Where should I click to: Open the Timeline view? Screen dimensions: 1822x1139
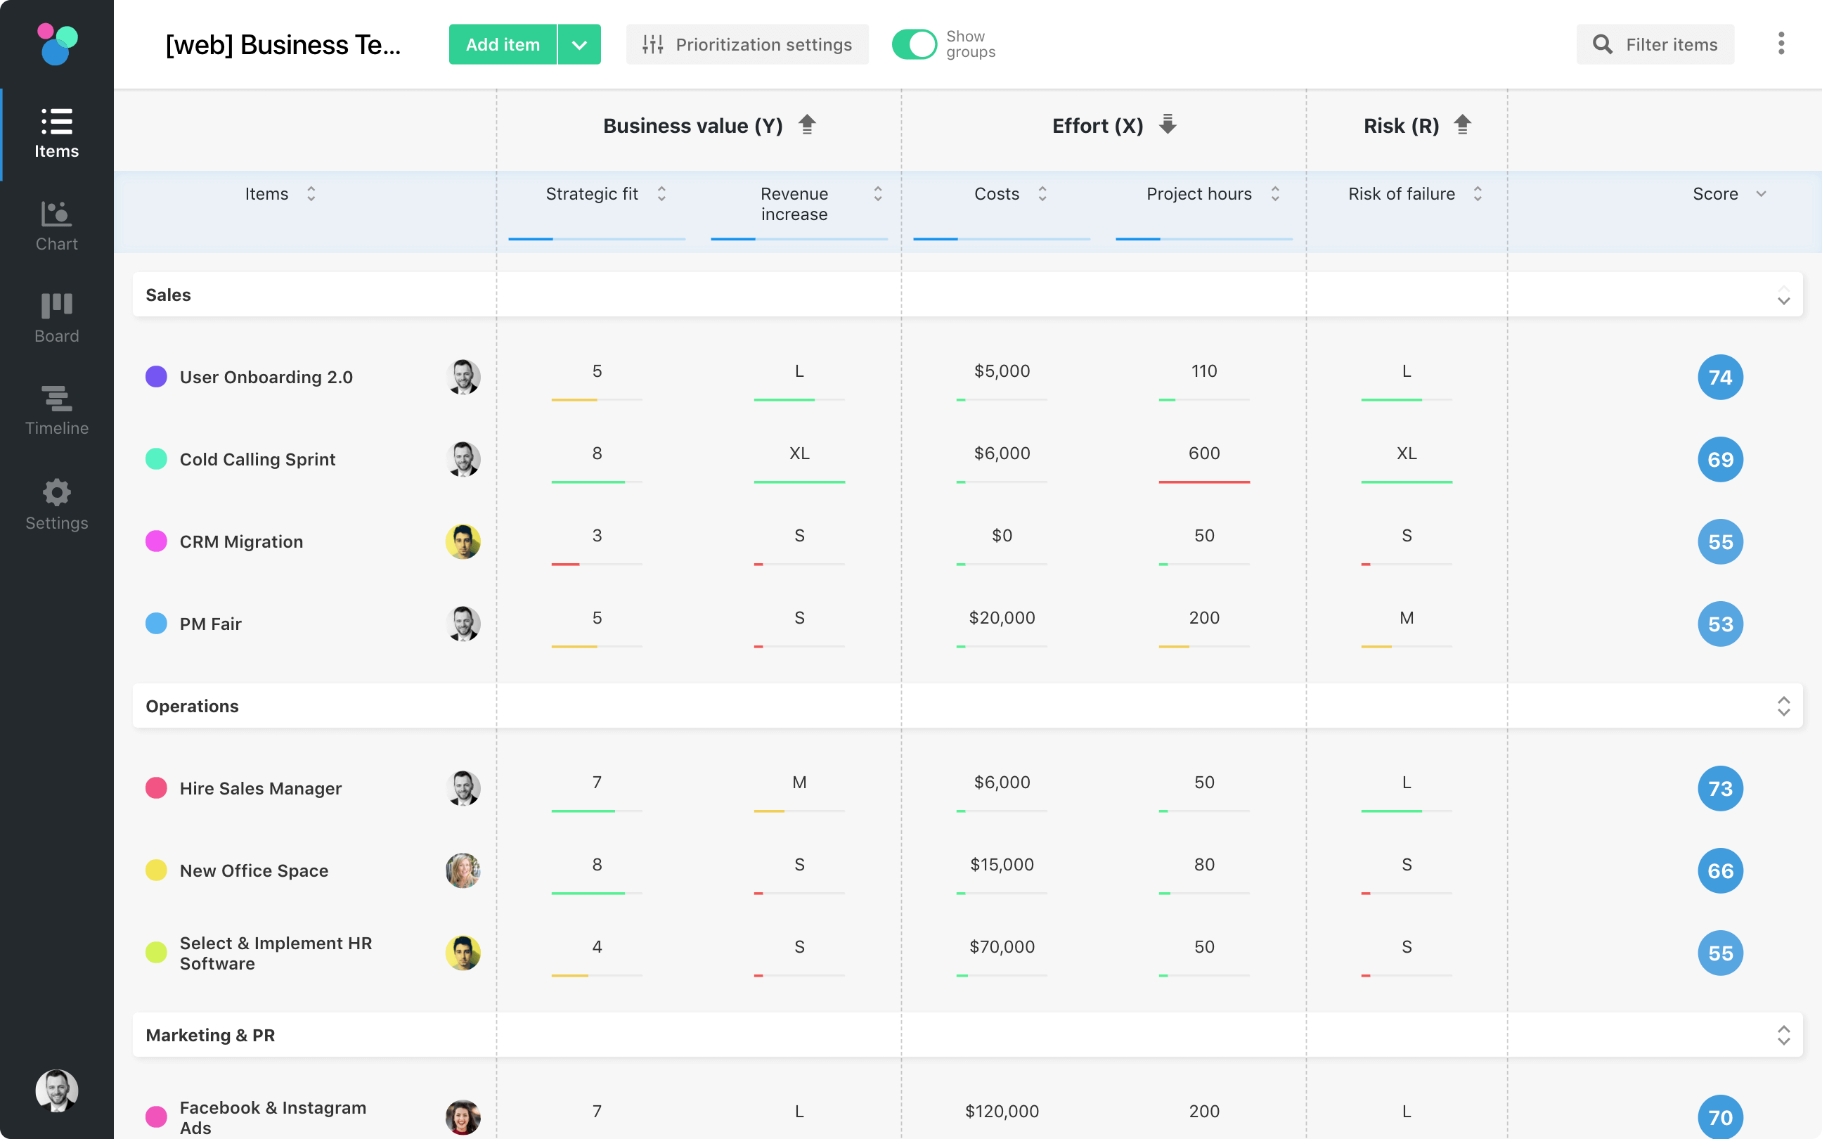[56, 411]
